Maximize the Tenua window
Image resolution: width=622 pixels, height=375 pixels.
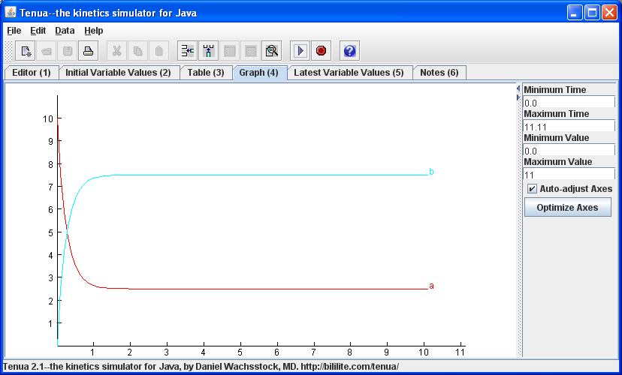[x=592, y=13]
